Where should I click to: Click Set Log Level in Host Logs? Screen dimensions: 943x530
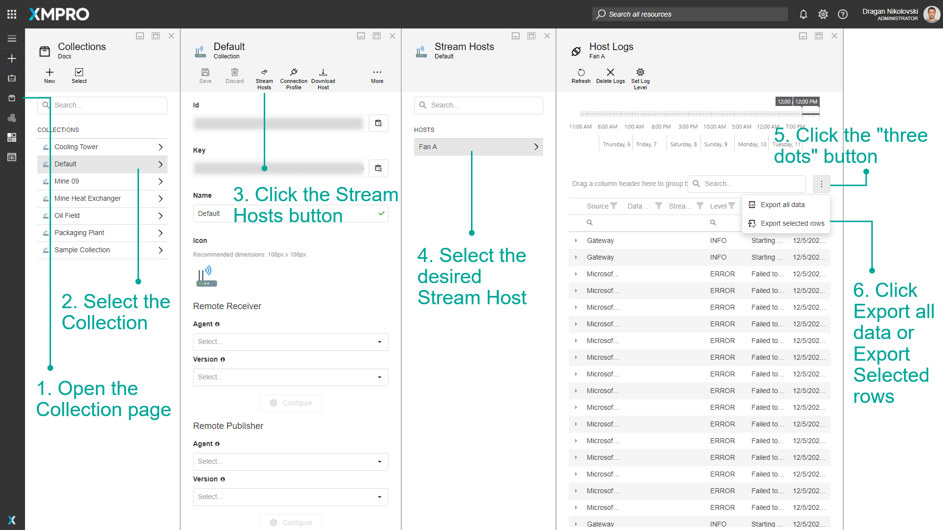coord(640,79)
